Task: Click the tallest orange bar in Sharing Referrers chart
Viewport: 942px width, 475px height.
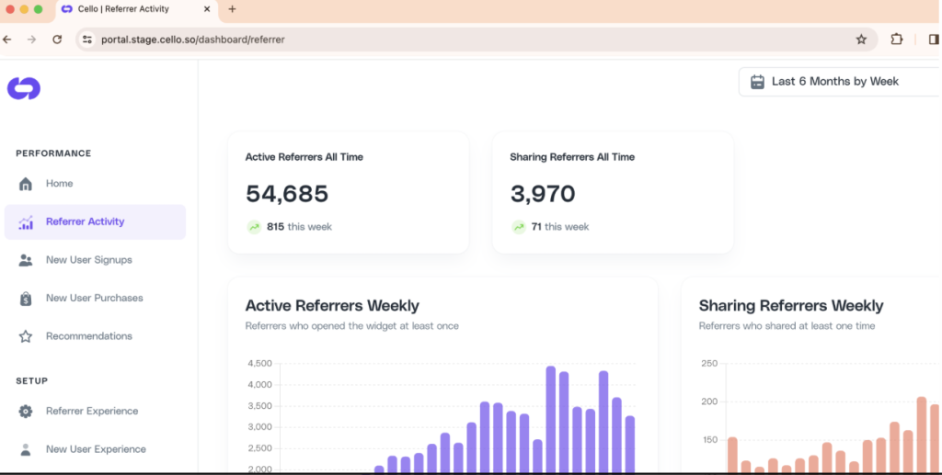Action: pos(922,435)
